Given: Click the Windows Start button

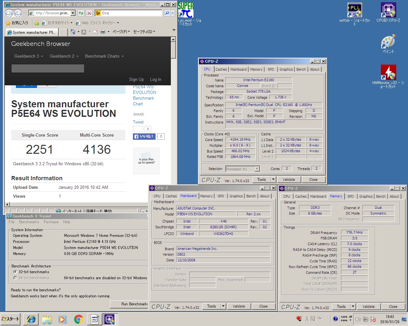Looking at the screenshot, I should point(11,319).
